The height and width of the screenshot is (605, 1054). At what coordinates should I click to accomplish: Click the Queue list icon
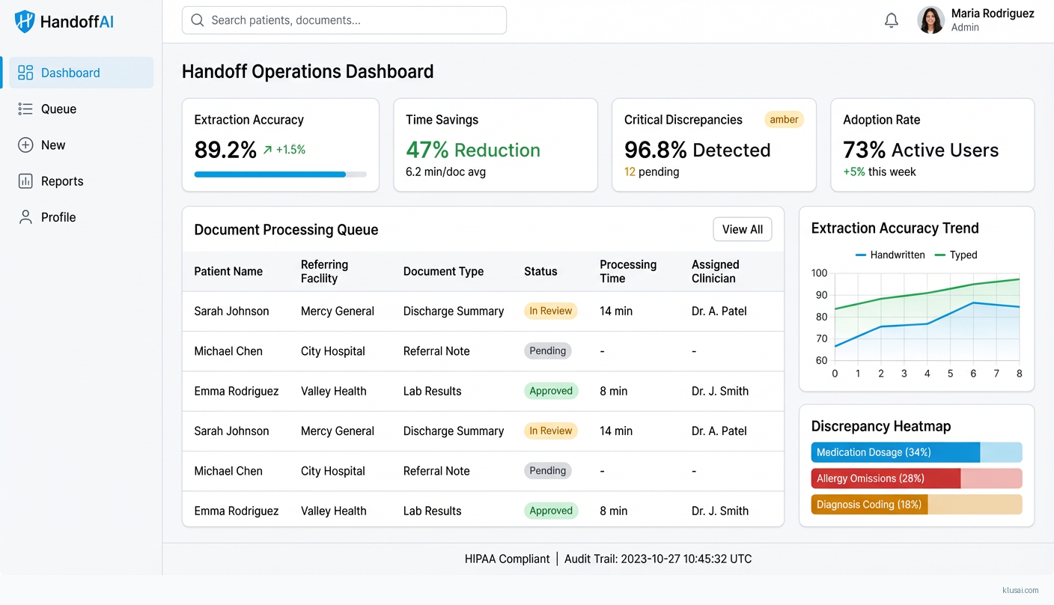[25, 109]
